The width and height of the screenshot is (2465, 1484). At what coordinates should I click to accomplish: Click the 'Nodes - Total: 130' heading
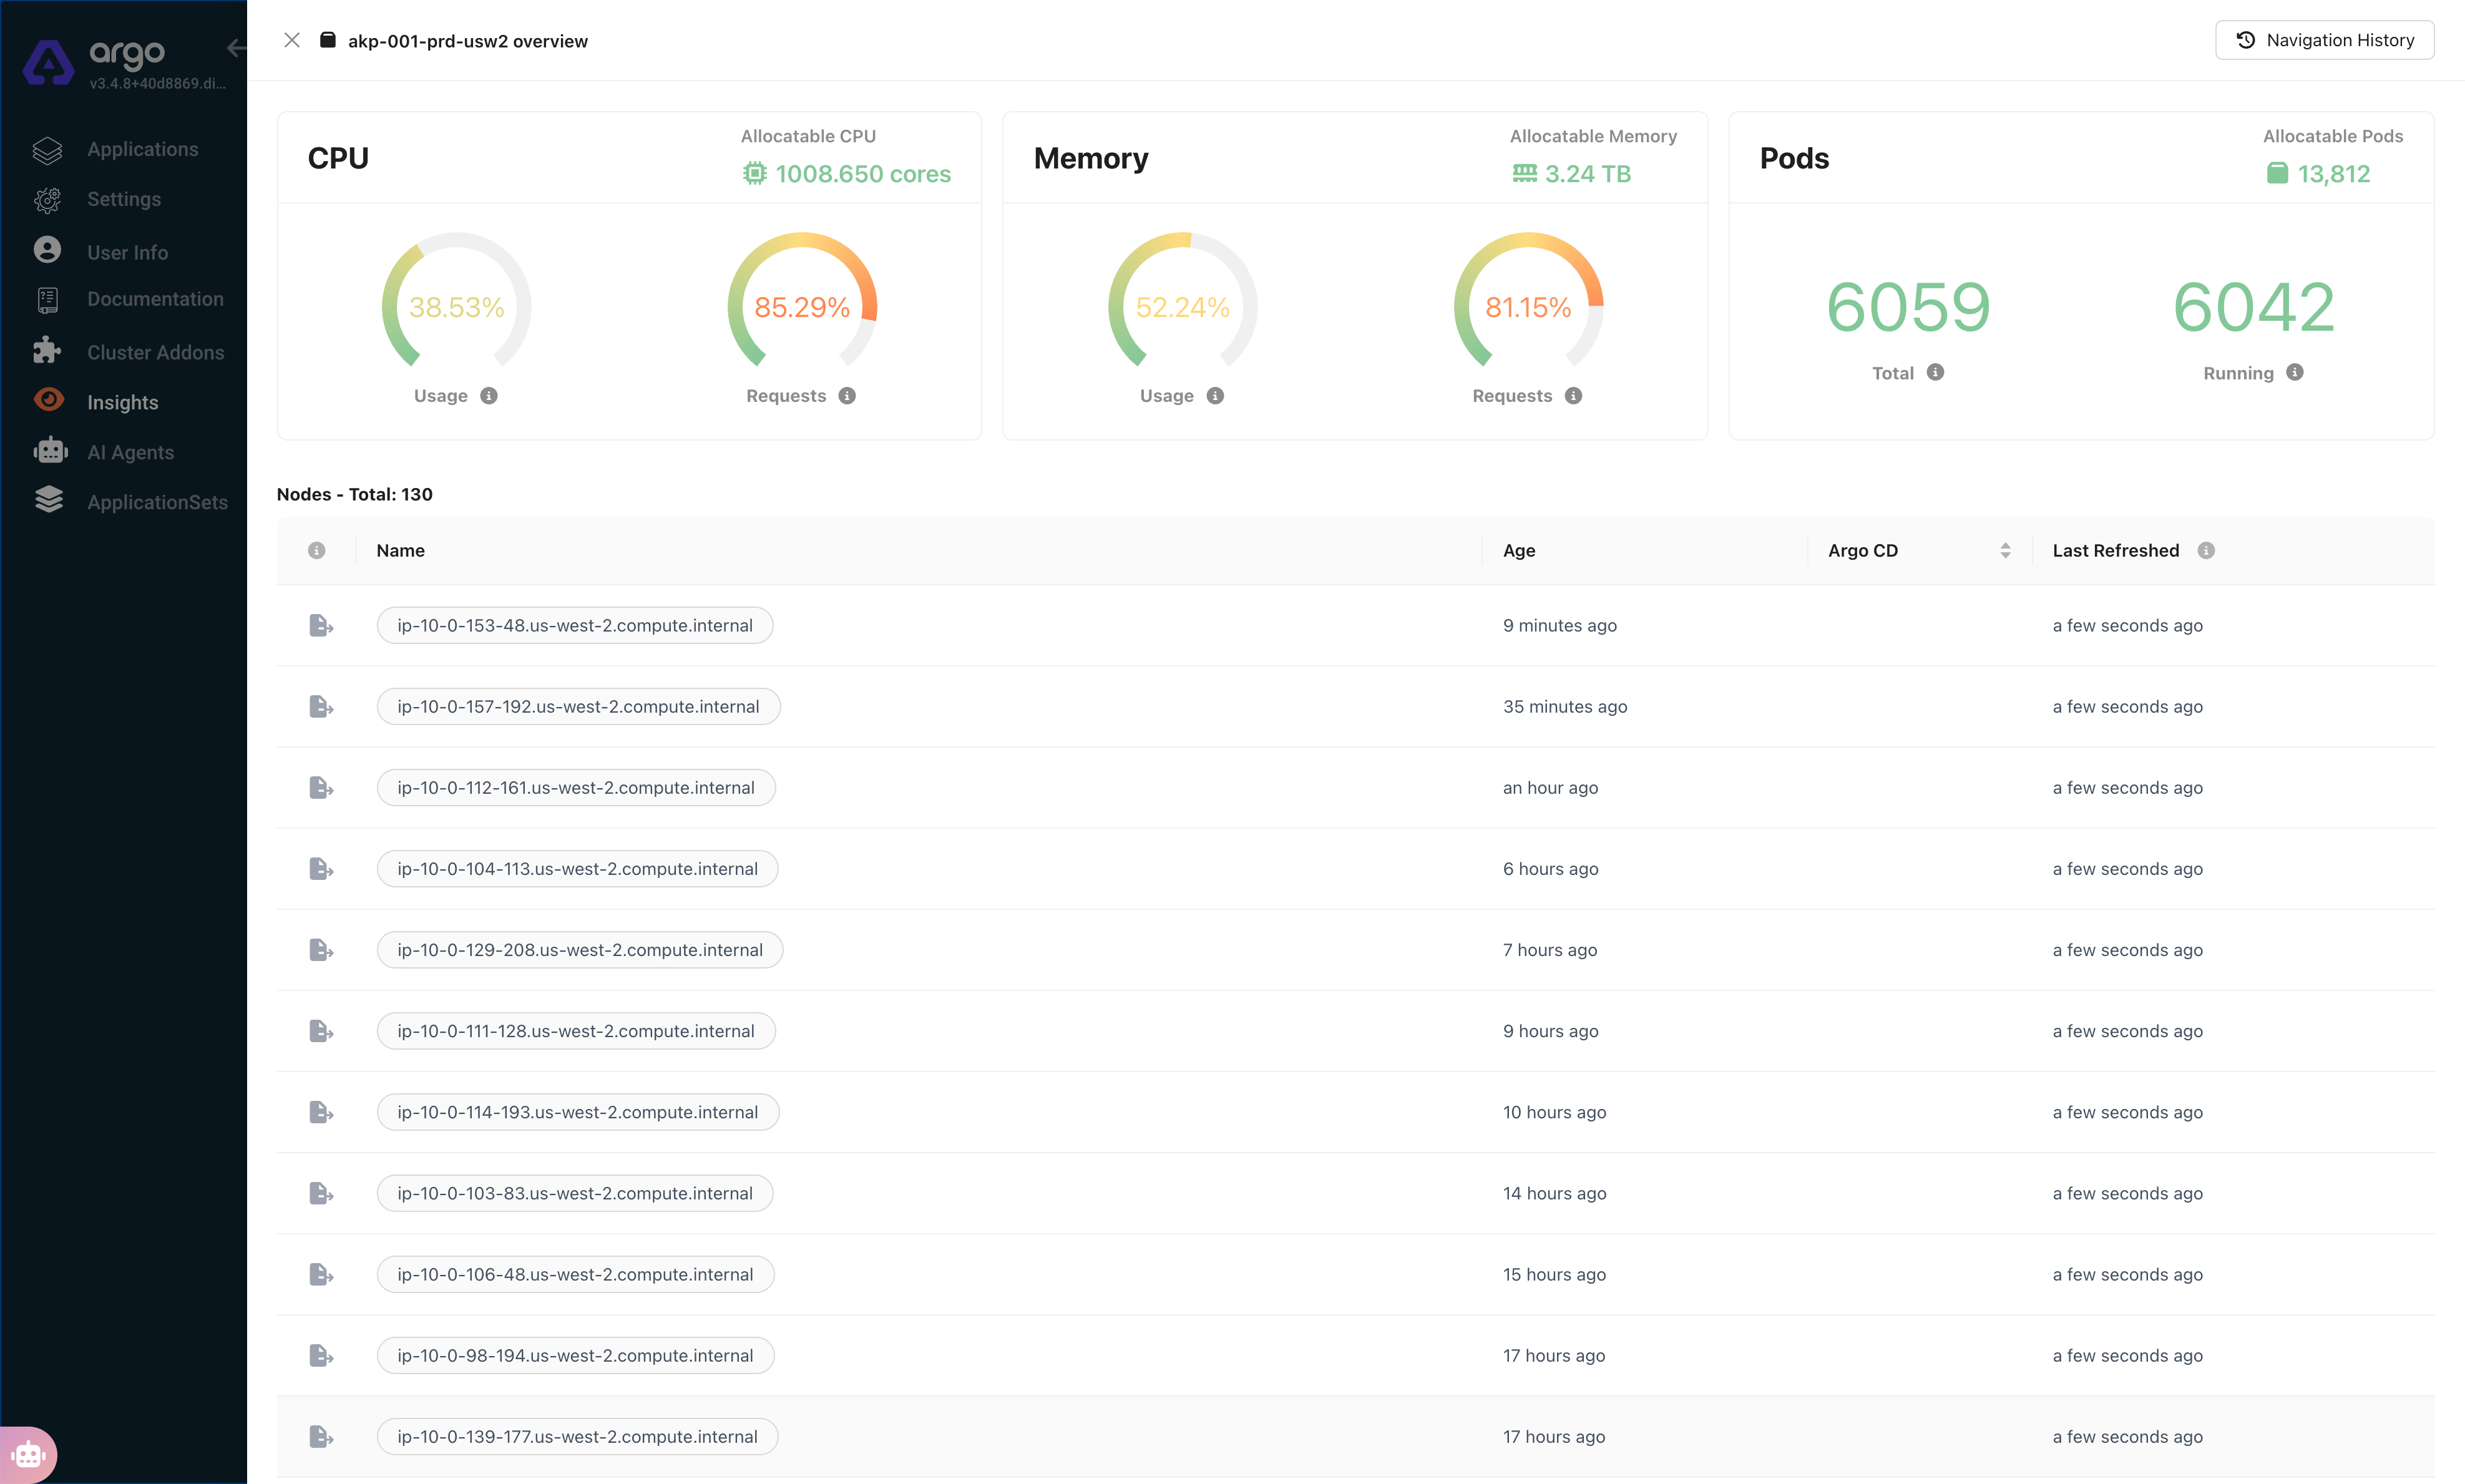(x=354, y=494)
